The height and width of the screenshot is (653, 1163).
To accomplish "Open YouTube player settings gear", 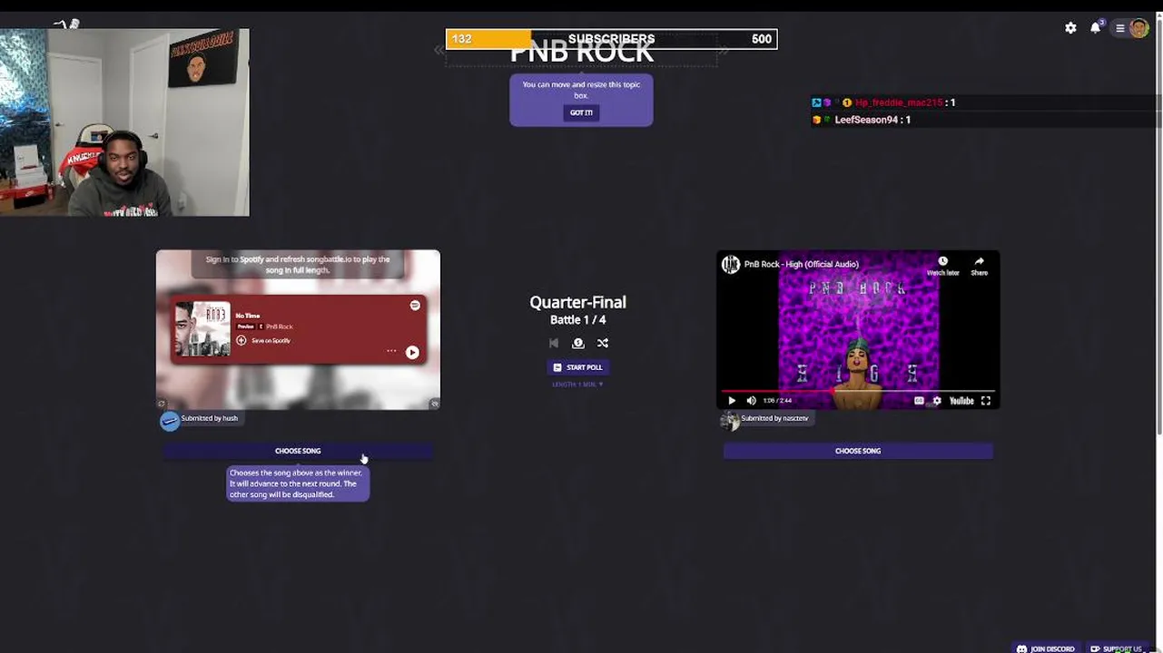I will pyautogui.click(x=937, y=401).
